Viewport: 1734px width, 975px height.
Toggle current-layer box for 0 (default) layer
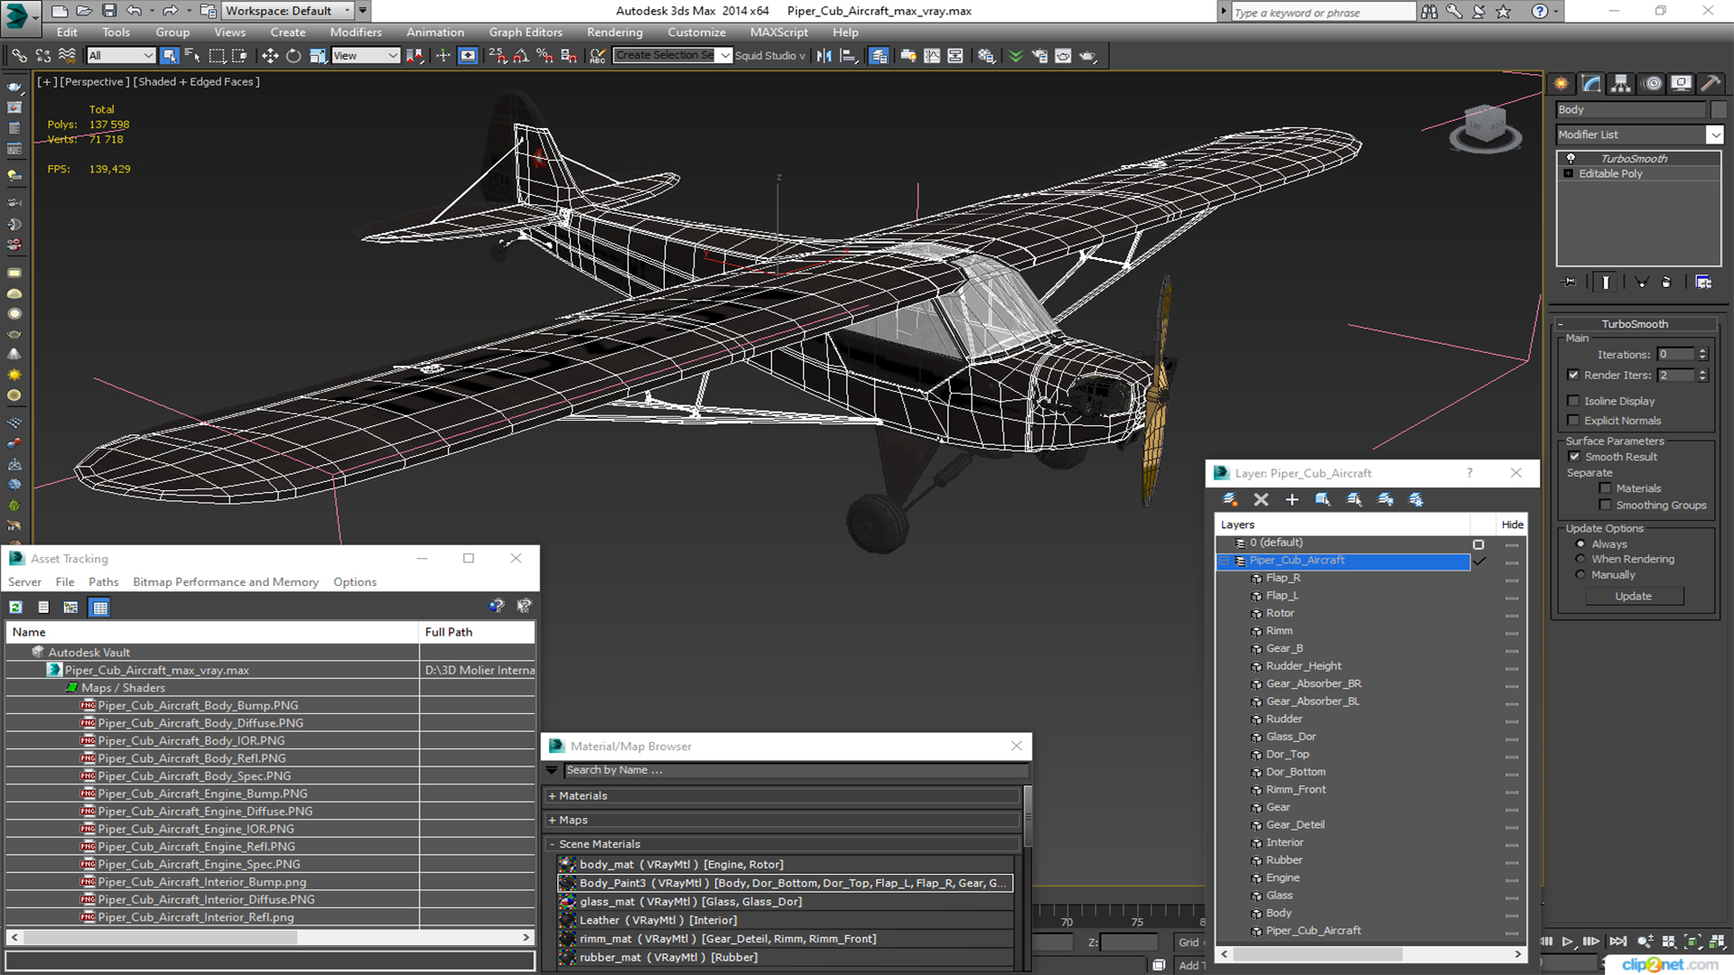pos(1478,544)
